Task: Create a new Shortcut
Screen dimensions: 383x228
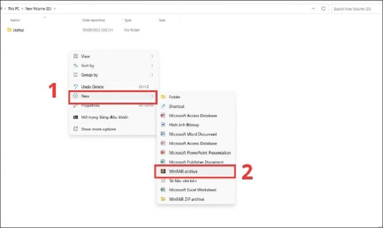Action: tap(196, 106)
